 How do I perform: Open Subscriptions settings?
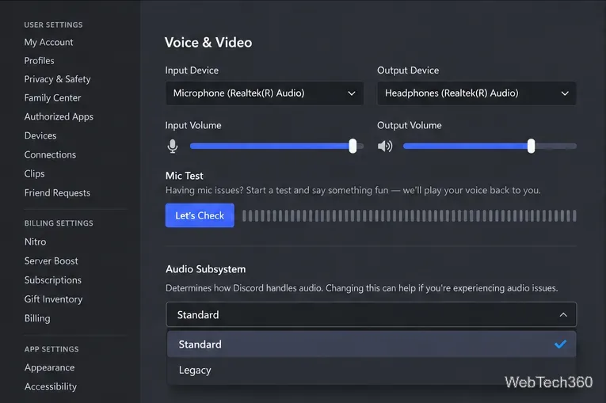[53, 280]
